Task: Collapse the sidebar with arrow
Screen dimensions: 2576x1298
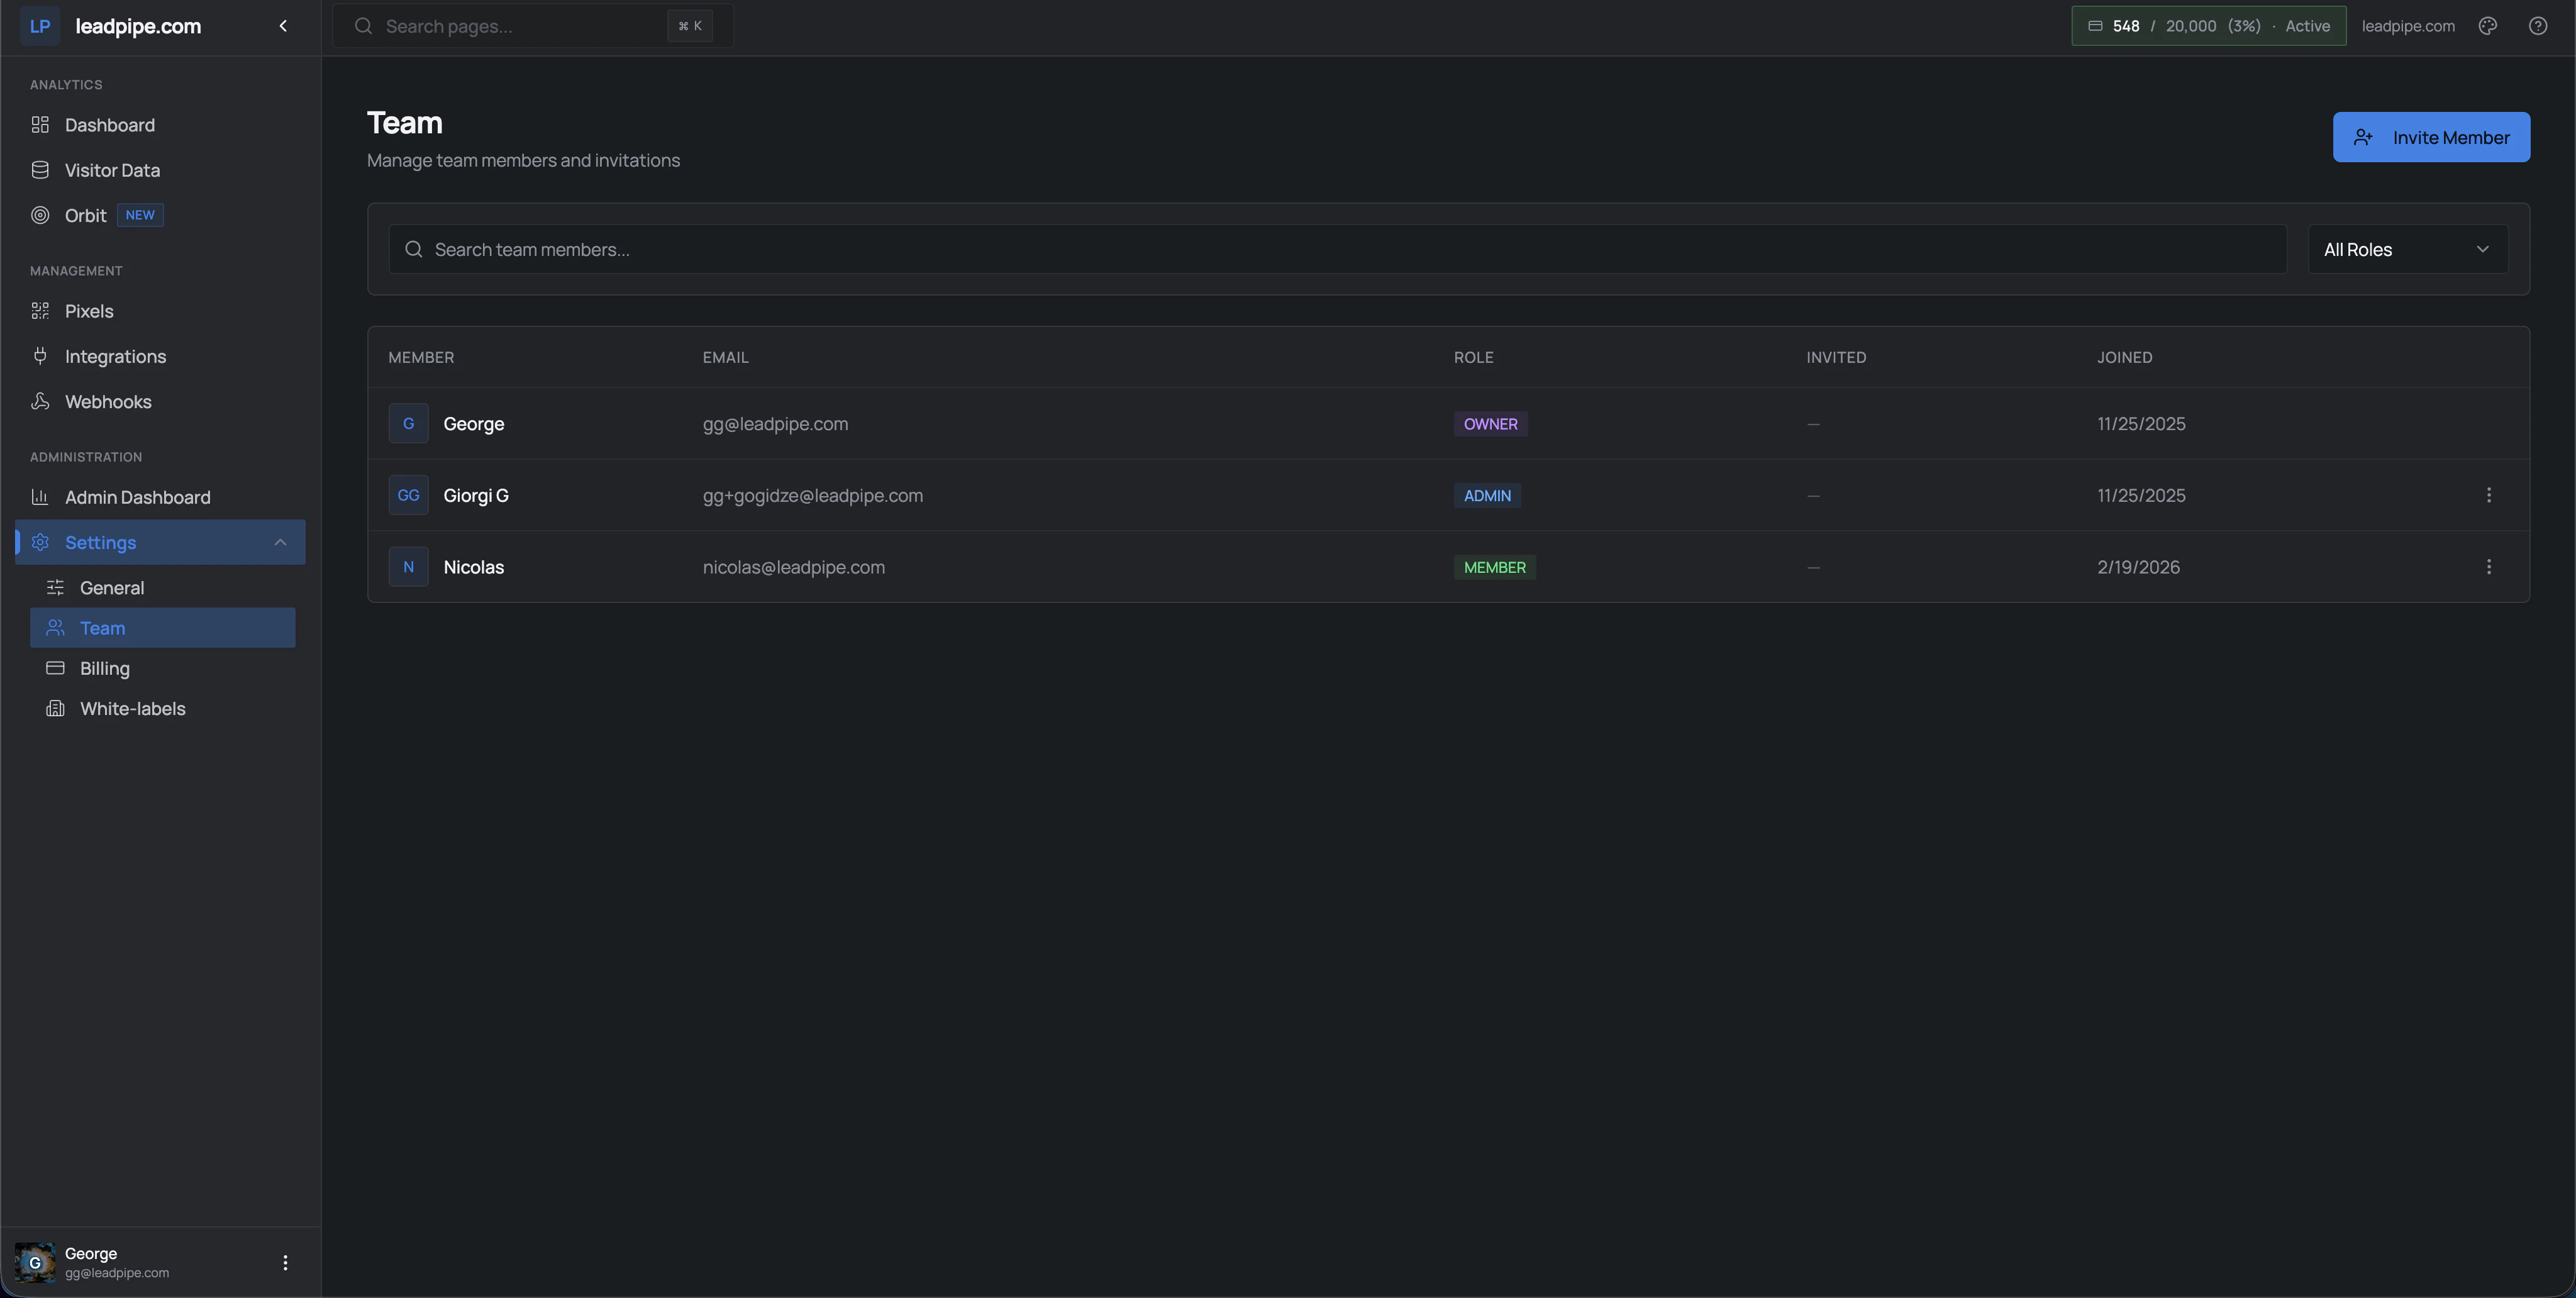Action: [283, 26]
